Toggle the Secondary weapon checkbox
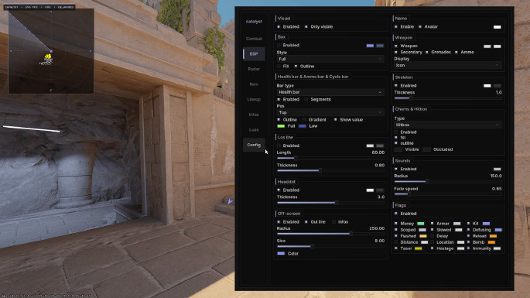Image resolution: width=530 pixels, height=298 pixels. point(396,52)
